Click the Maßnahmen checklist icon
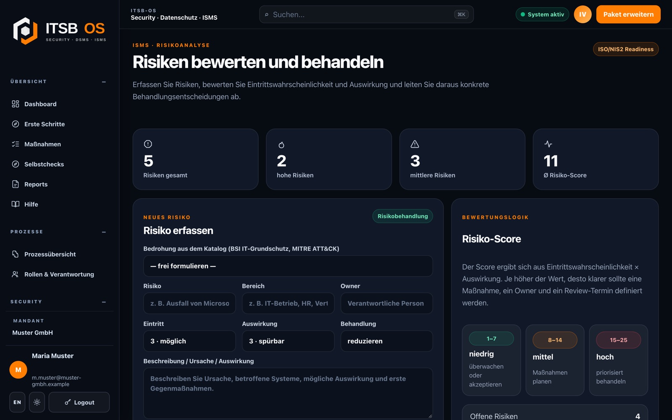 (x=16, y=144)
